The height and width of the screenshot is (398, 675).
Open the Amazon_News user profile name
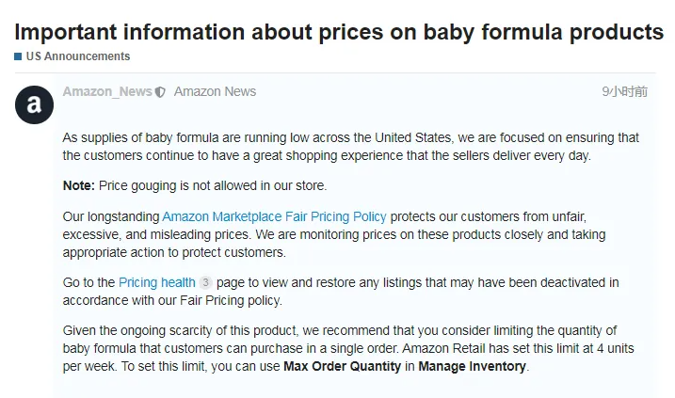(107, 91)
